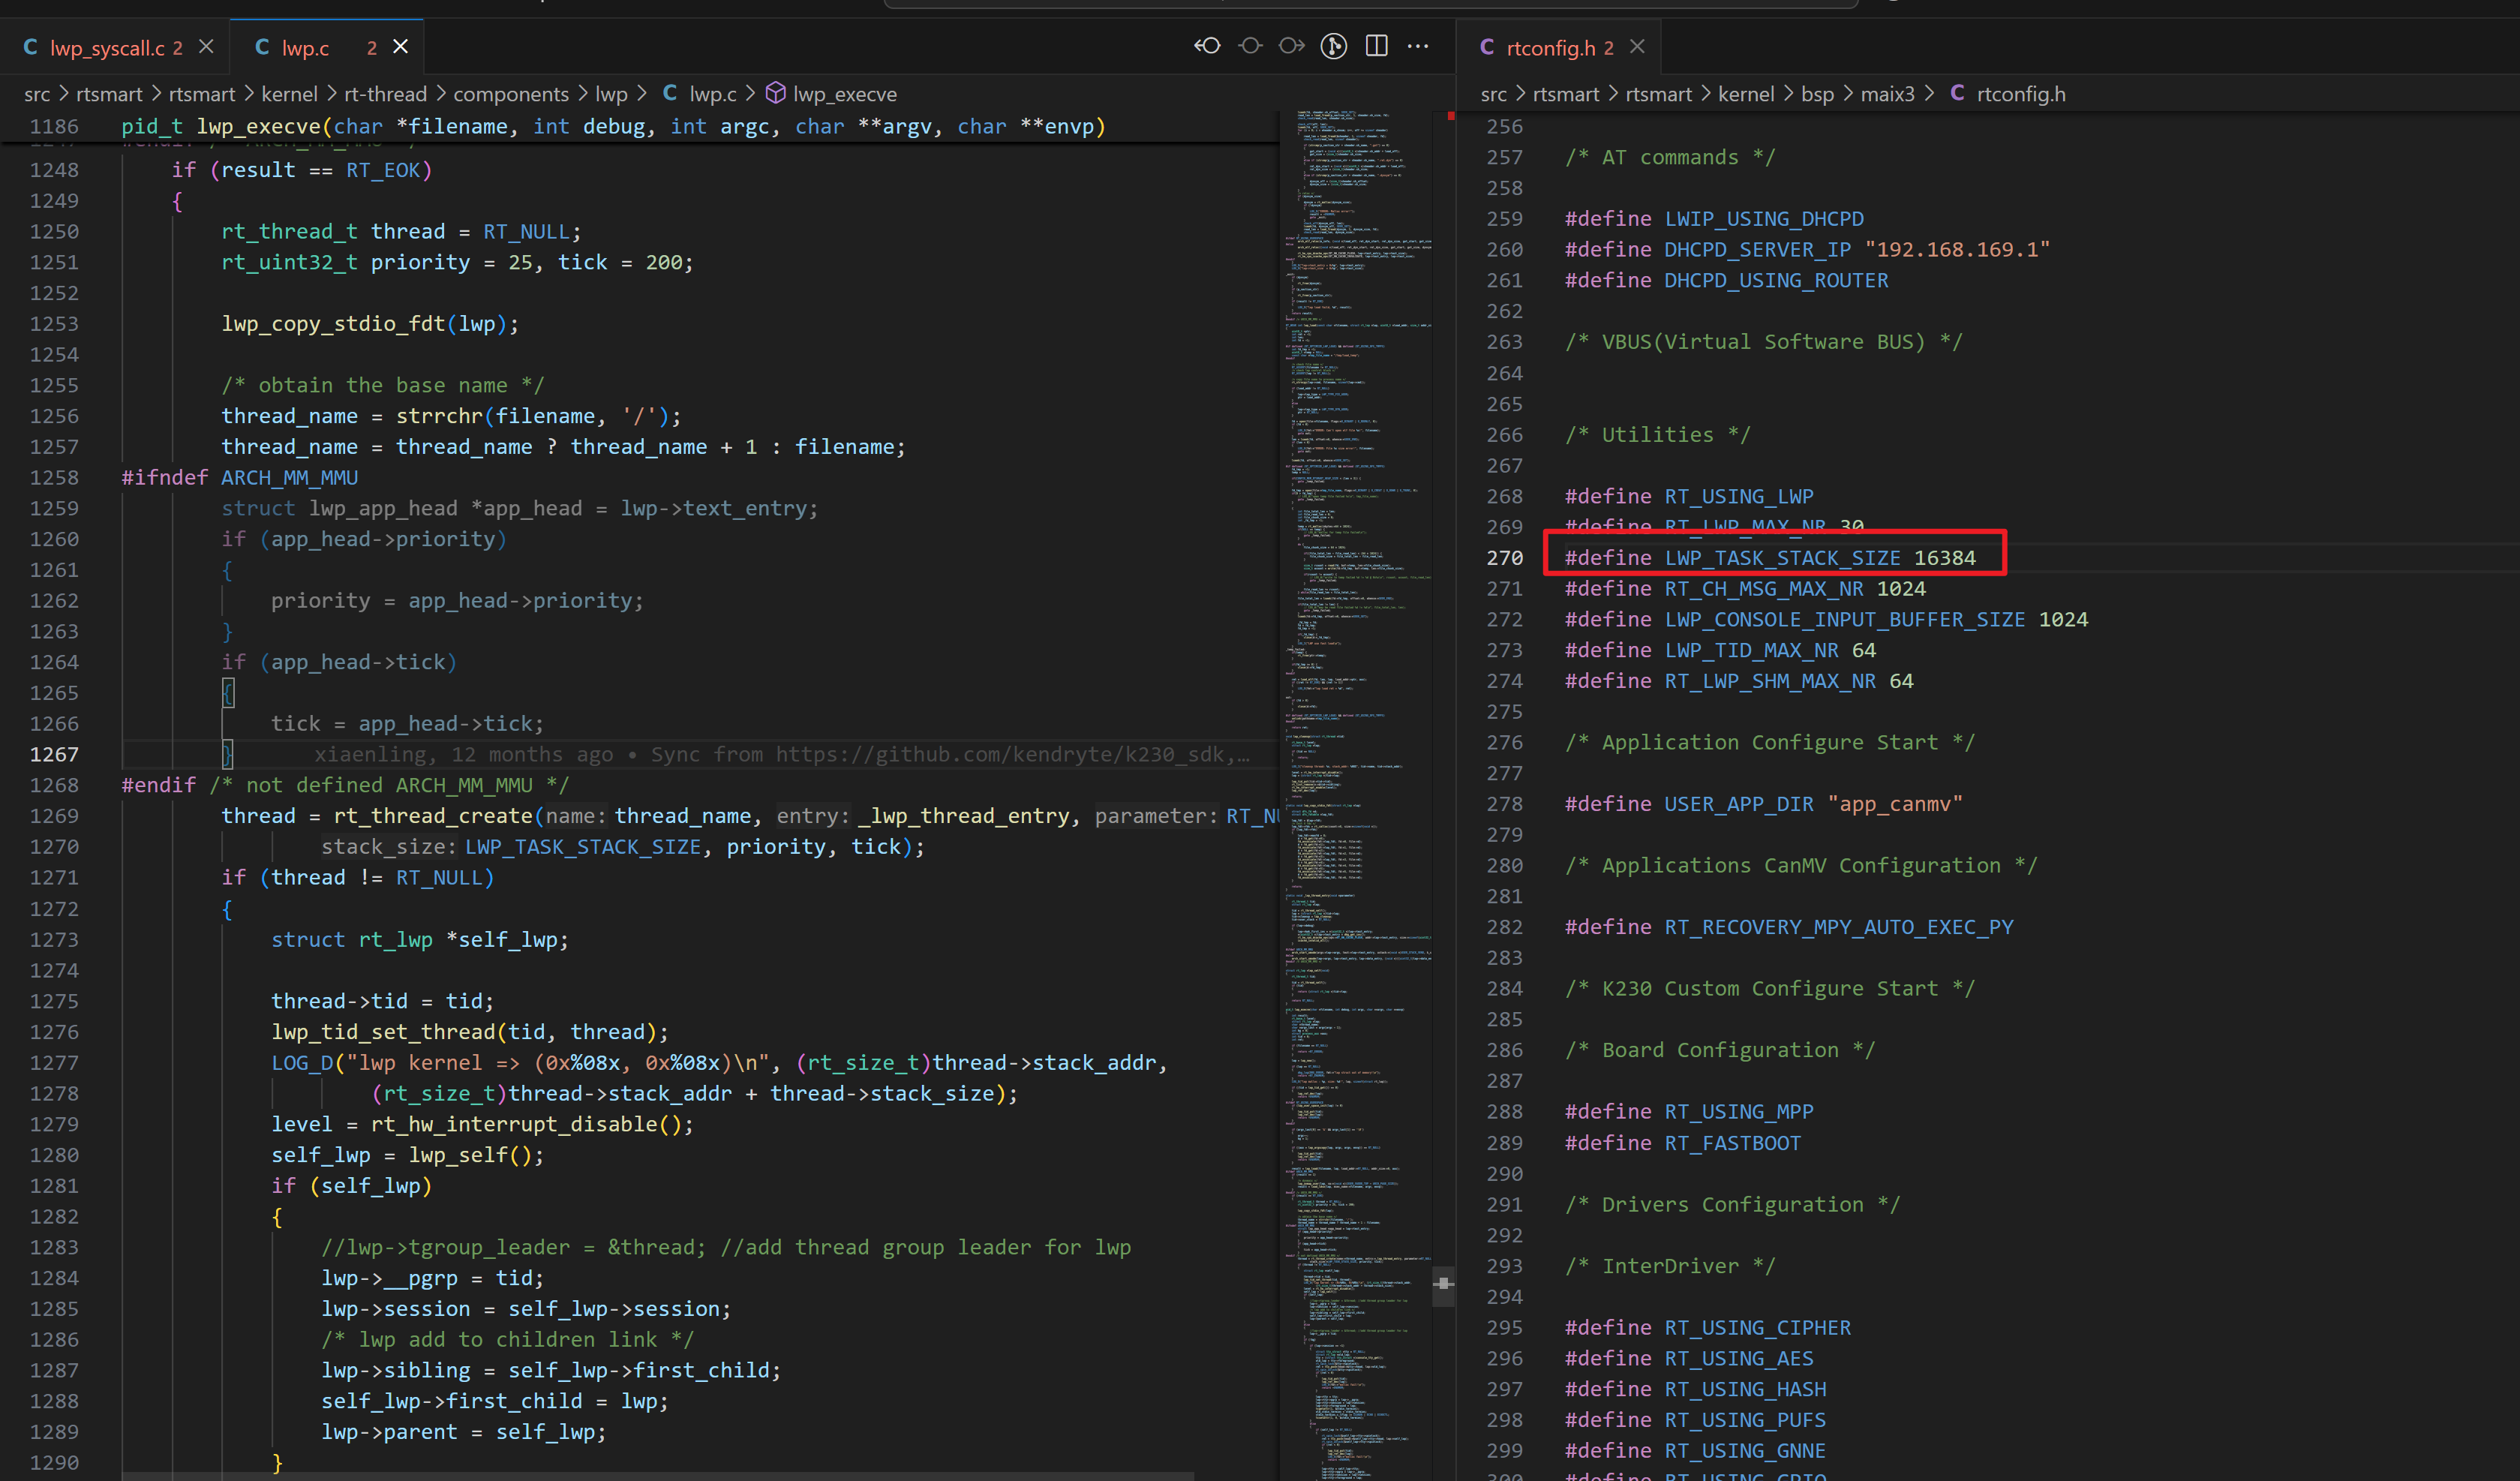Click the LOG_D macro call
2520x1481 pixels.
[301, 1063]
